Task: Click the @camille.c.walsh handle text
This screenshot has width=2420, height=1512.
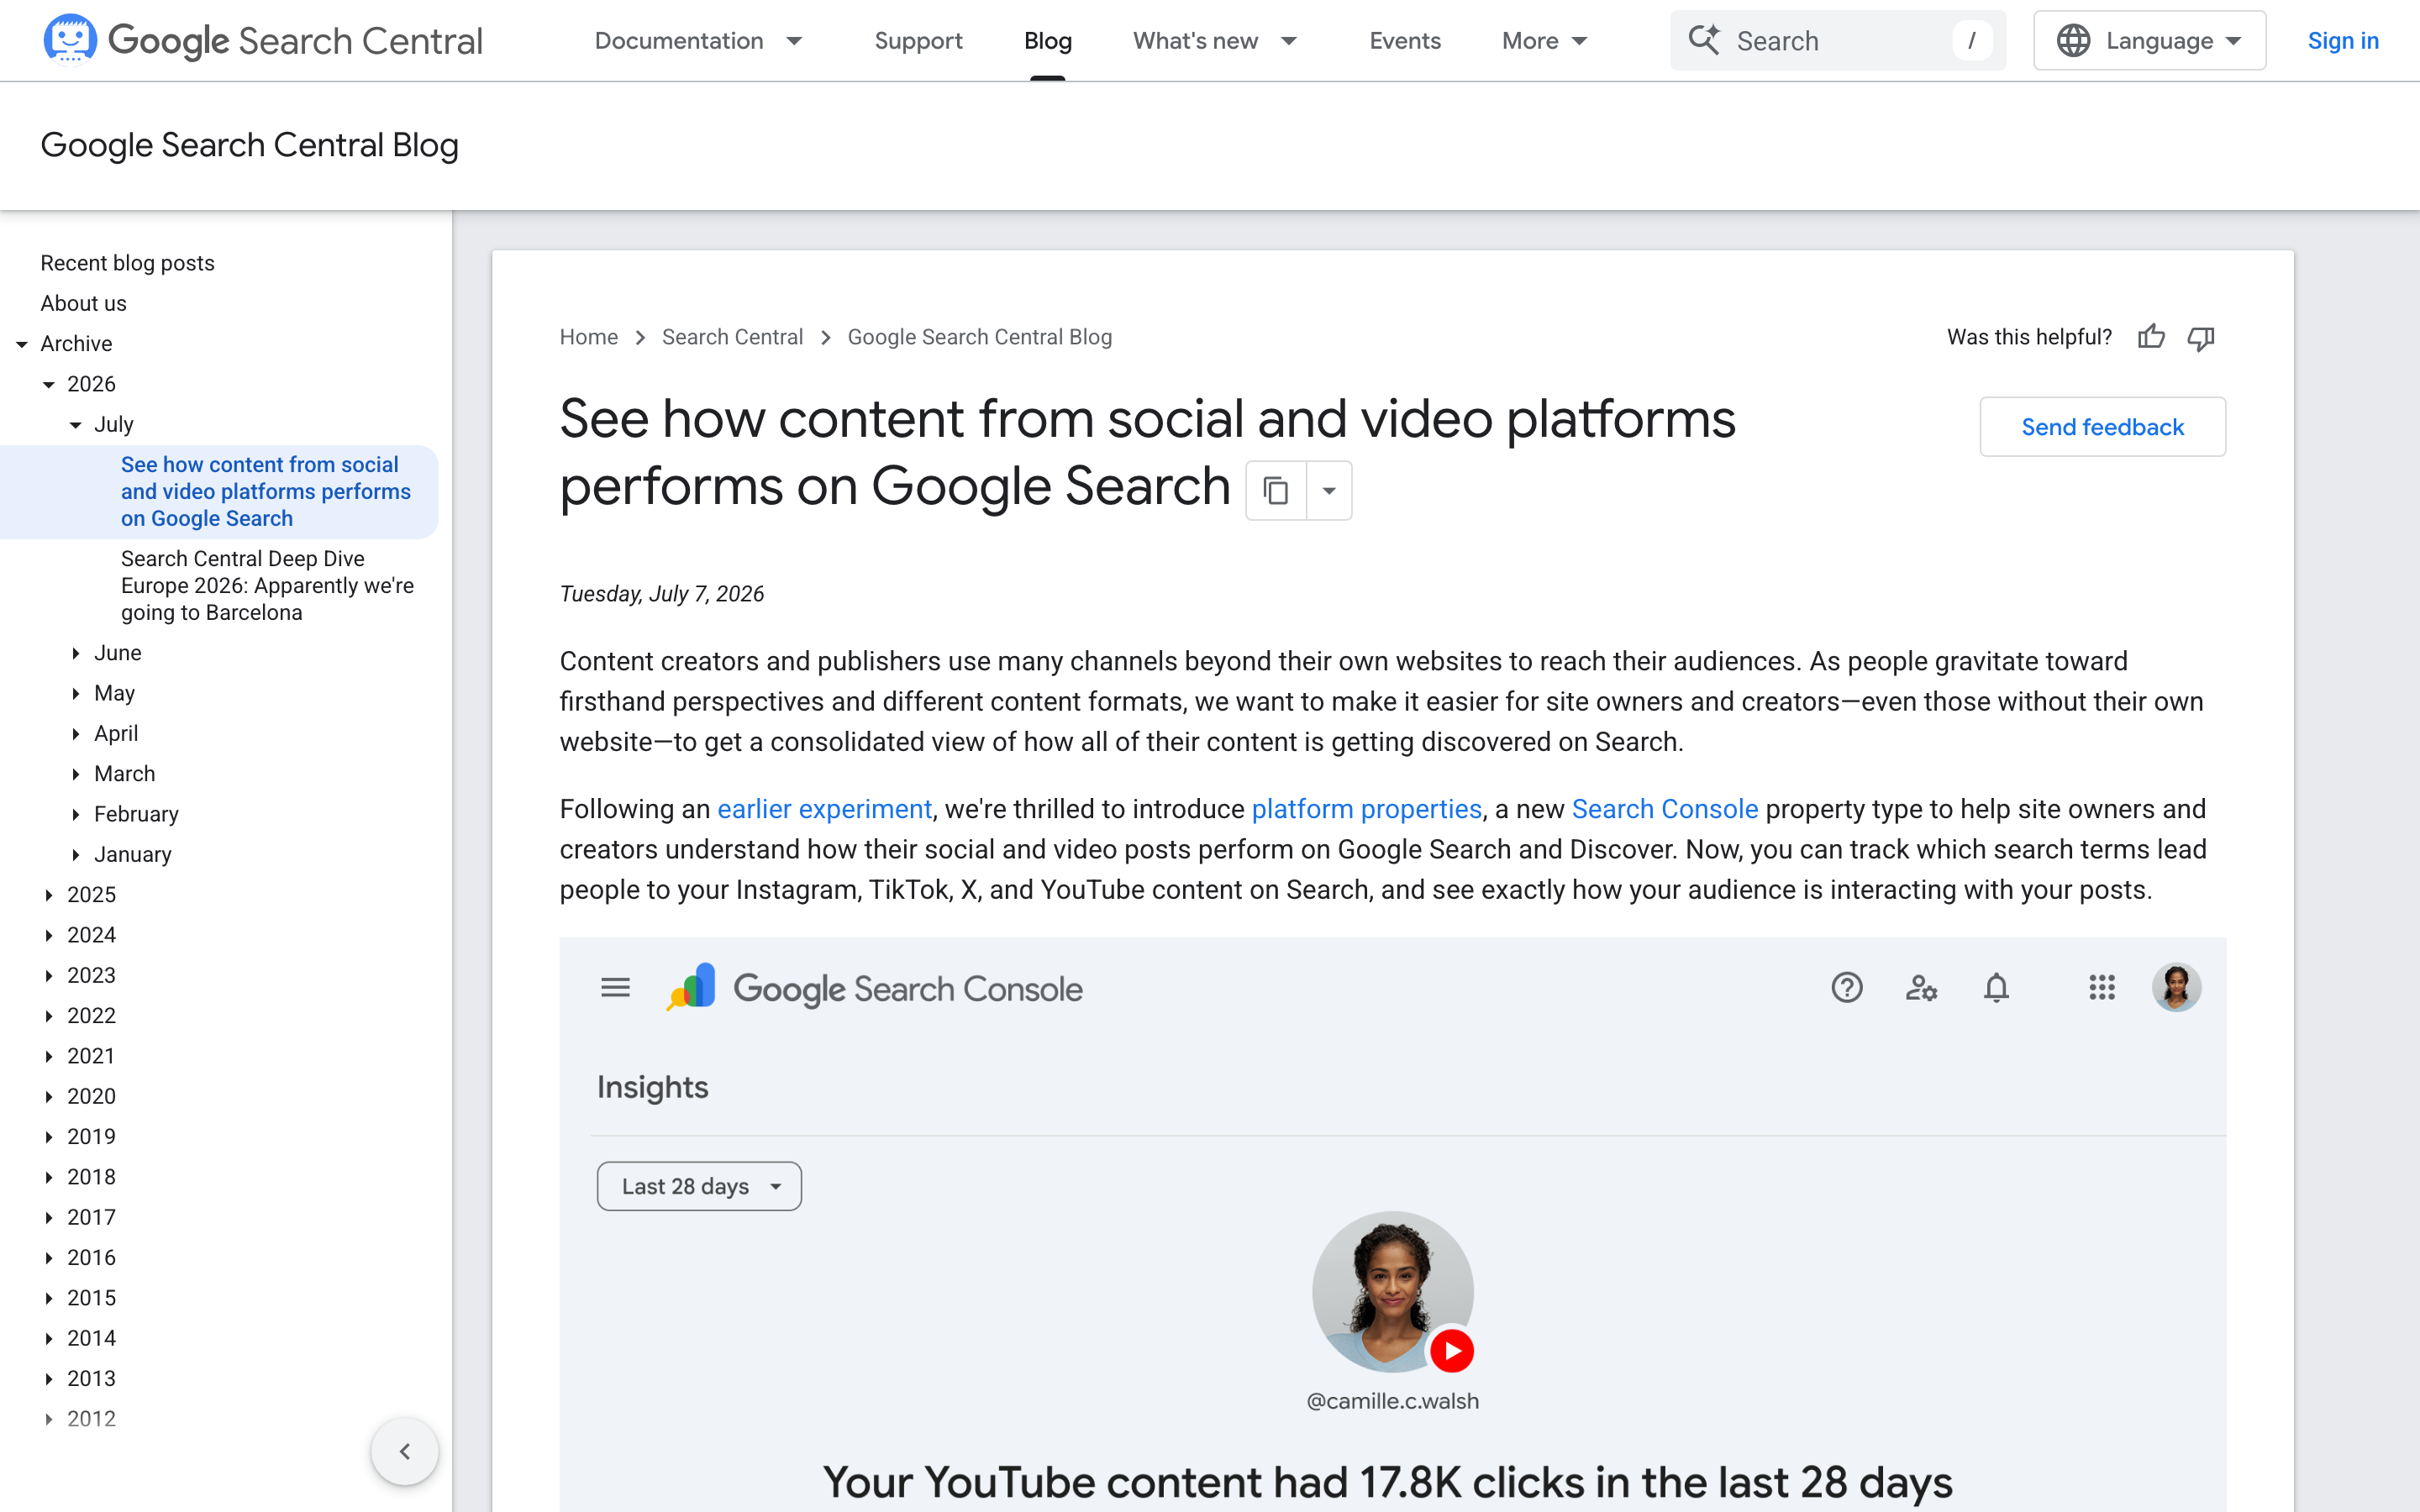Action: click(x=1392, y=1401)
